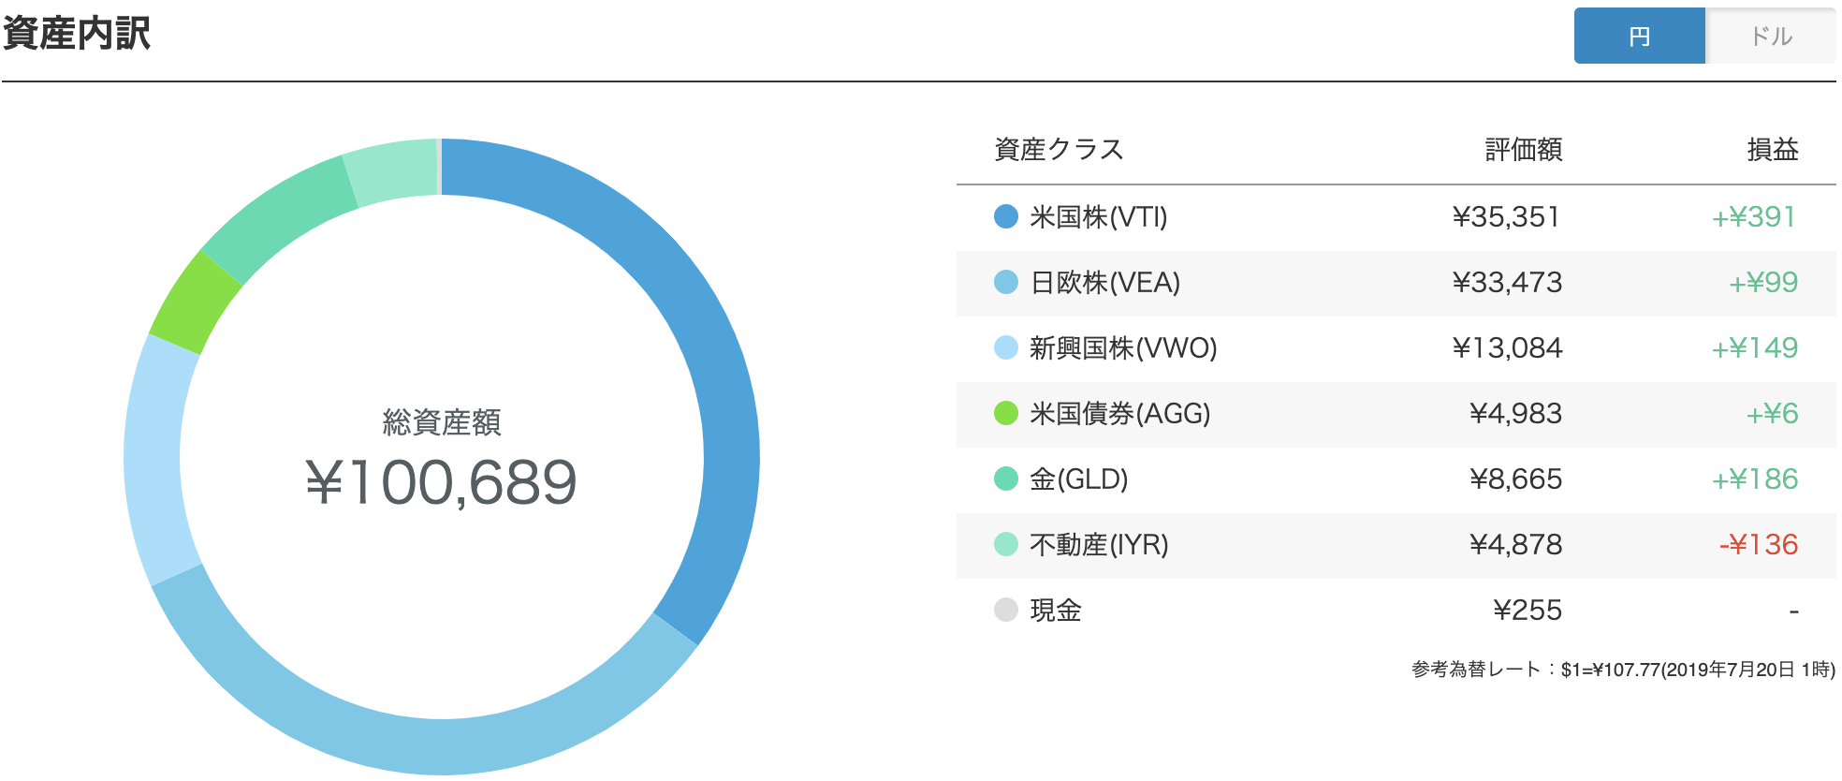Image resolution: width=1842 pixels, height=781 pixels.
Task: Click the -¥136 loss value for IYR
Action: 1759,544
